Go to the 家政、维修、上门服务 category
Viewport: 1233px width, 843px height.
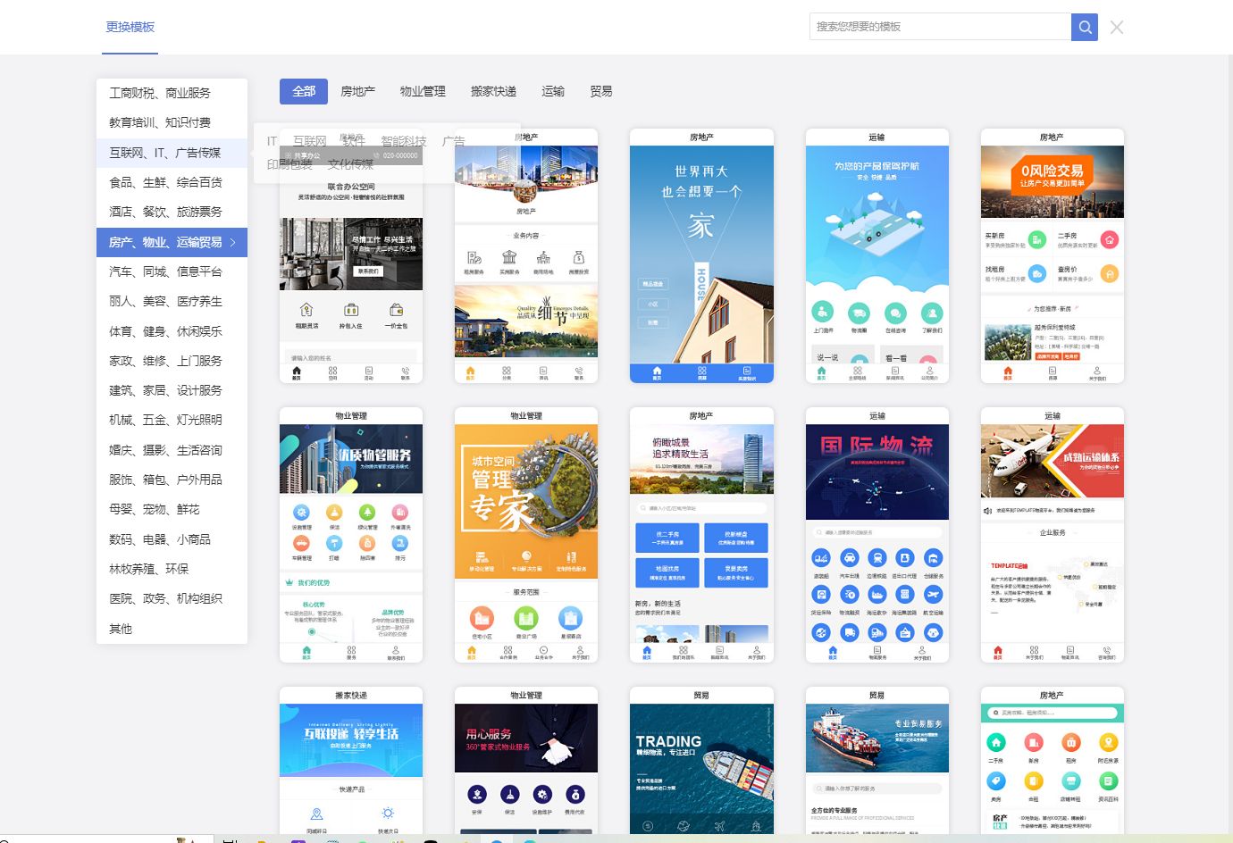click(x=172, y=361)
